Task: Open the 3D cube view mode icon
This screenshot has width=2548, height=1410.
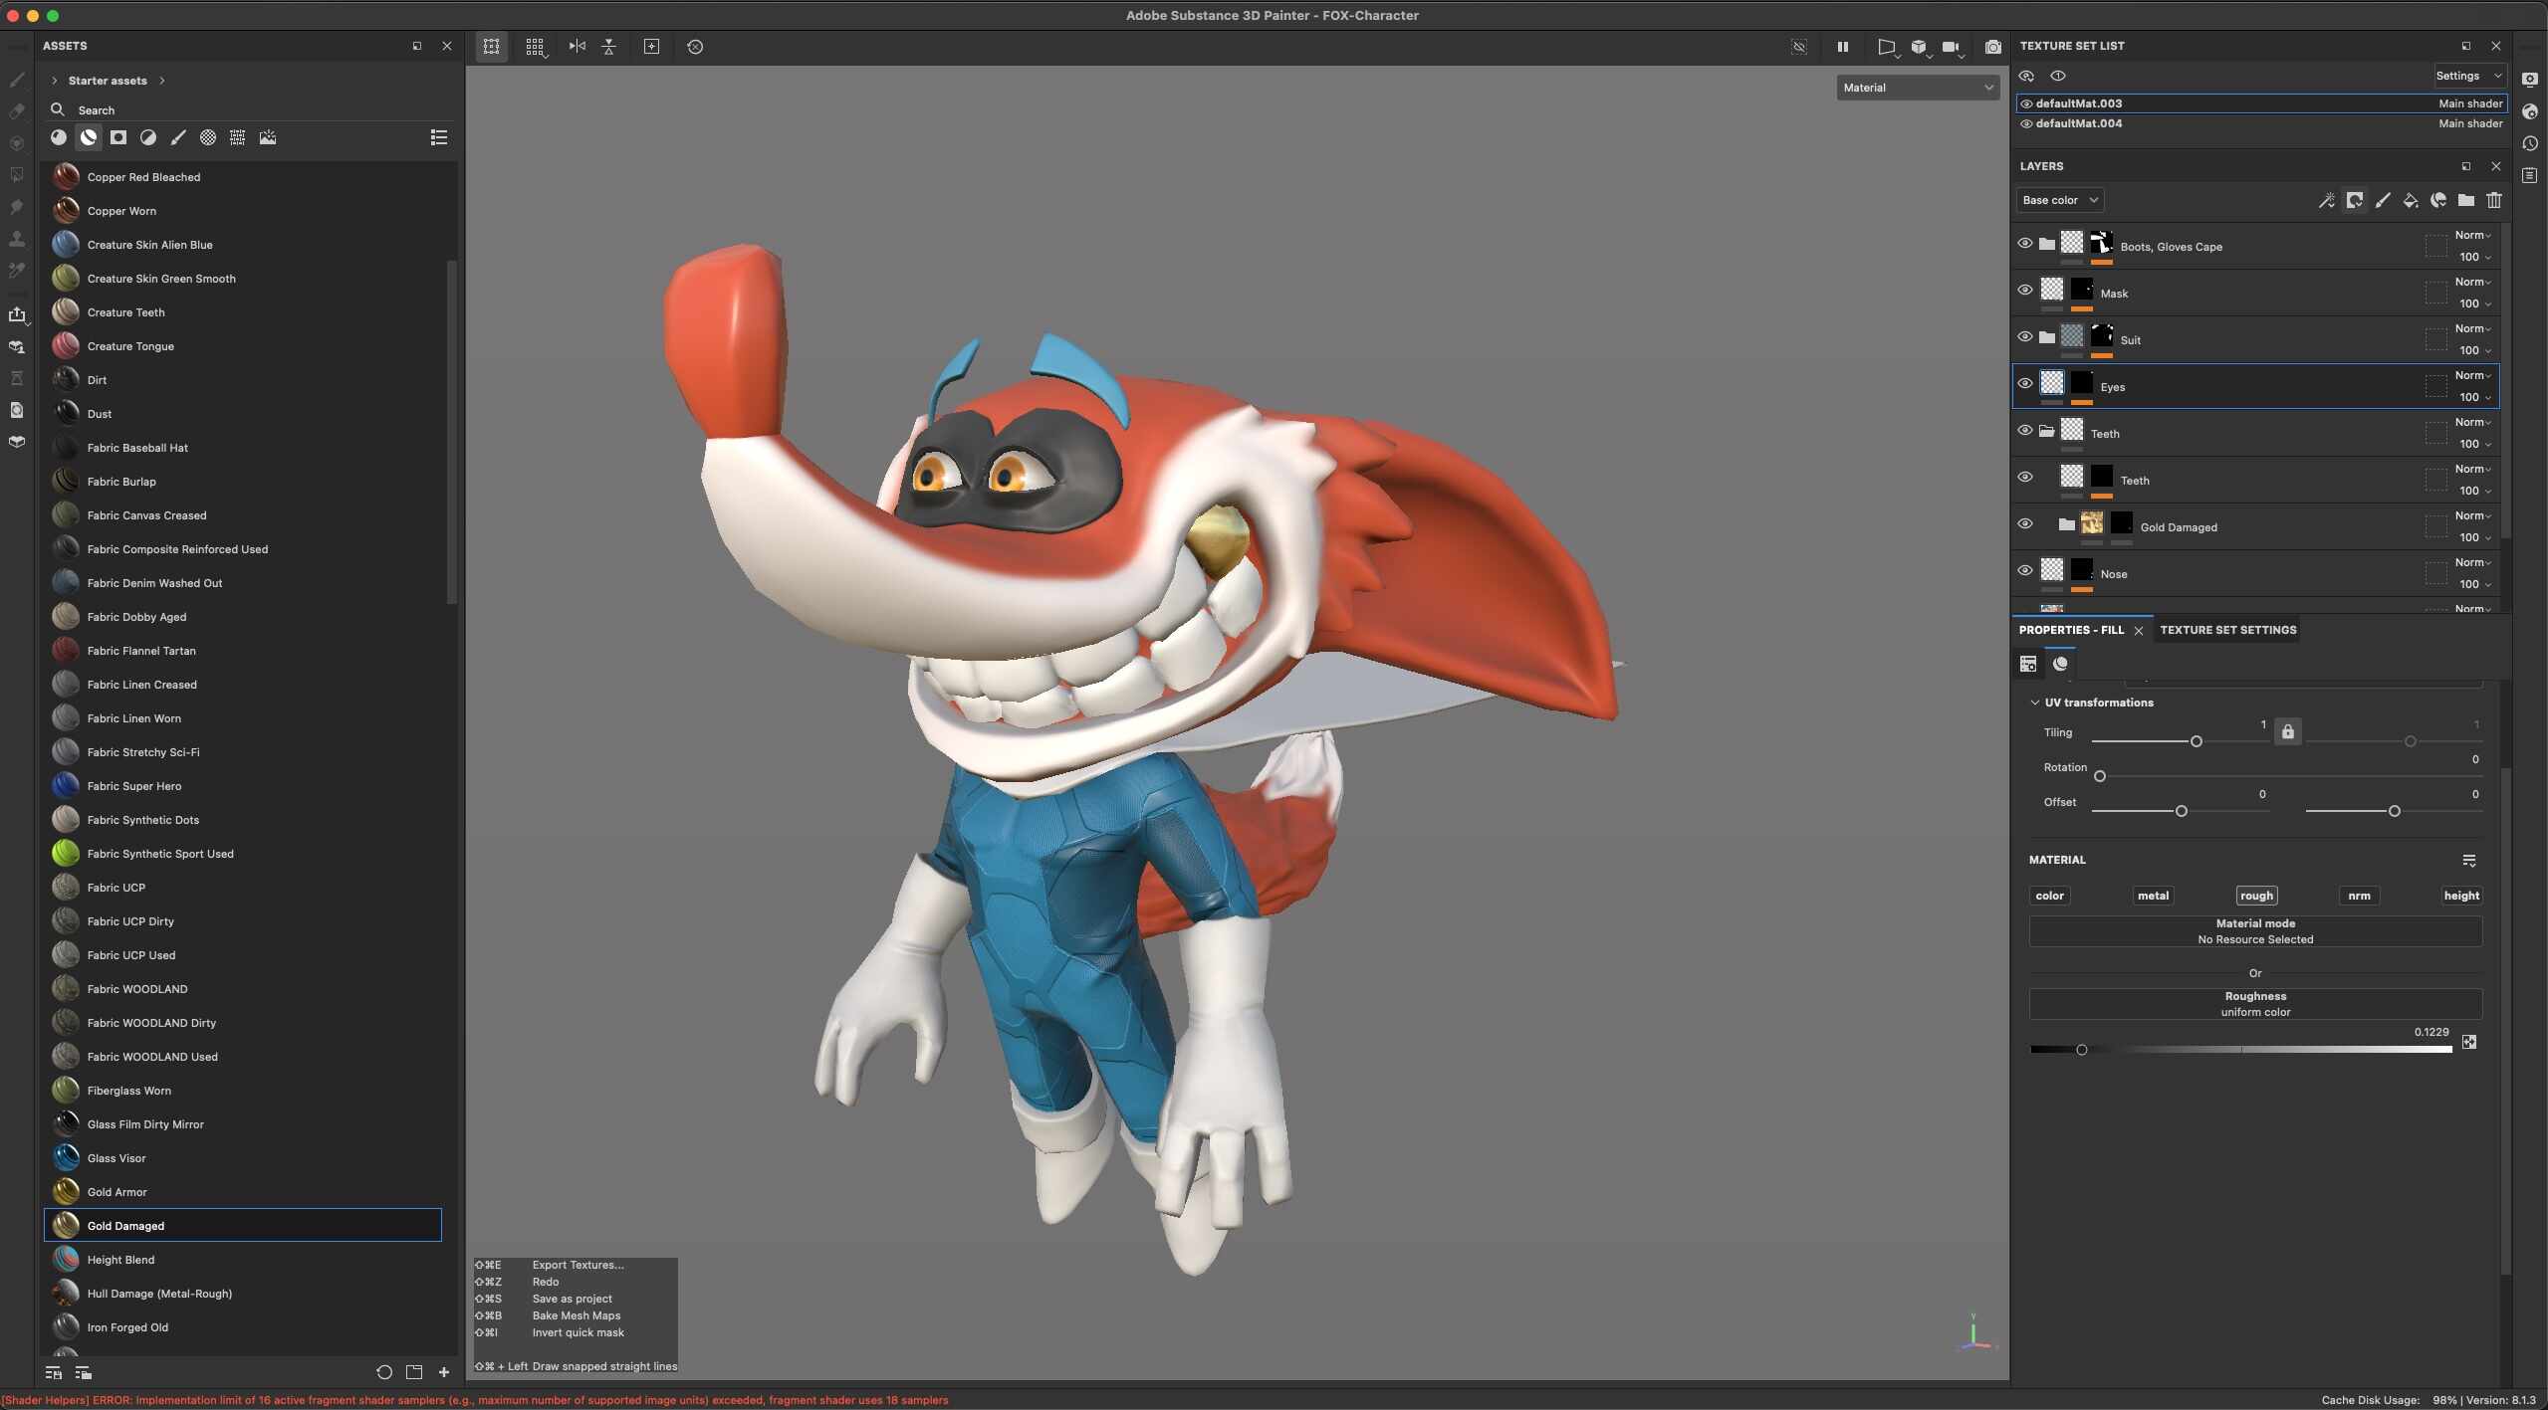Action: click(1919, 47)
